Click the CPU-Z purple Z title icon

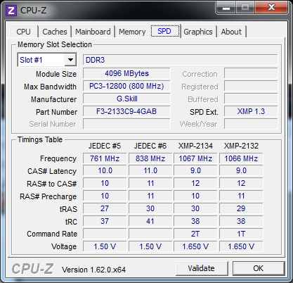(x=11, y=11)
